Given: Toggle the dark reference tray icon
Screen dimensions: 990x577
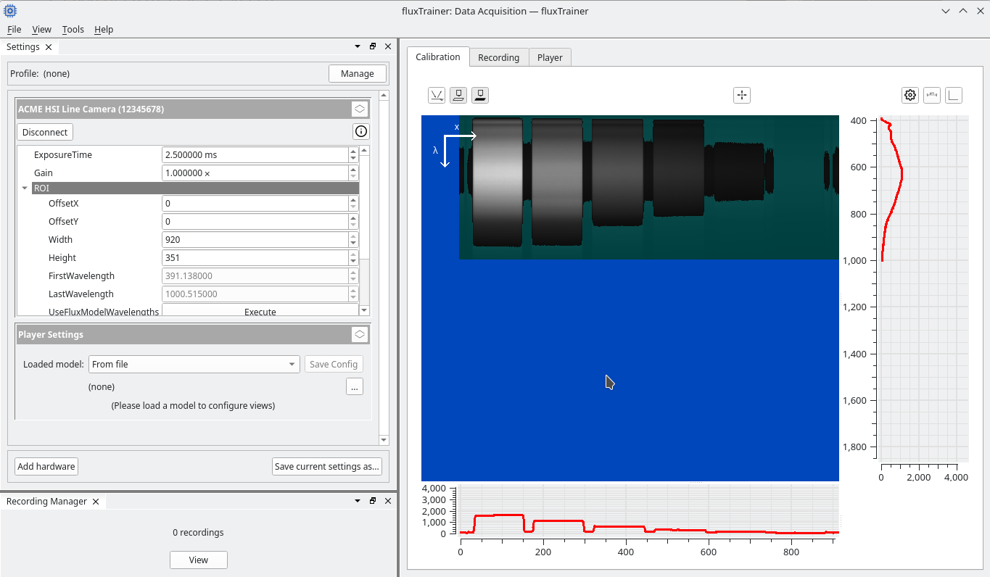Looking at the screenshot, I should coord(480,95).
